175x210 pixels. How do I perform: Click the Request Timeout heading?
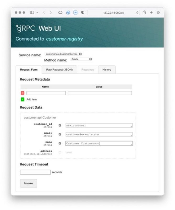point(34,164)
